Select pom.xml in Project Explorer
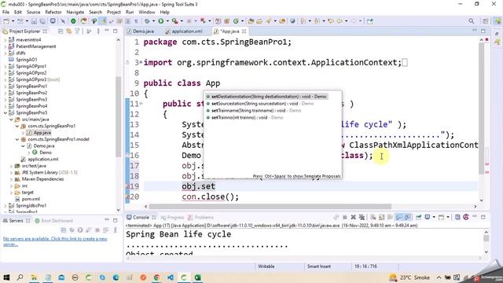The width and height of the screenshot is (503, 283). click(x=31, y=199)
